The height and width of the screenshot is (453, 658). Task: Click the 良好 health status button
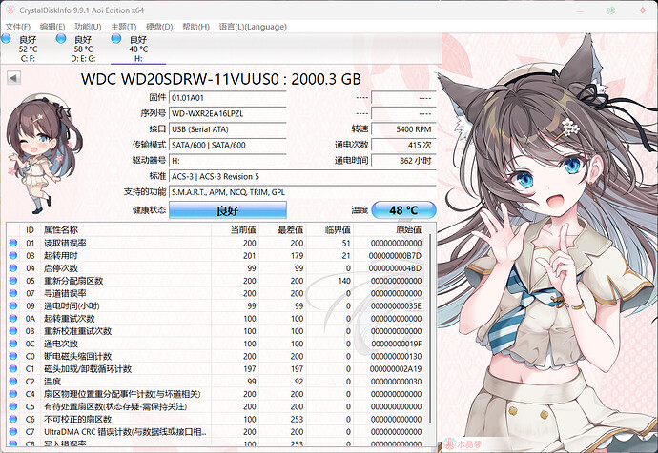(x=228, y=210)
